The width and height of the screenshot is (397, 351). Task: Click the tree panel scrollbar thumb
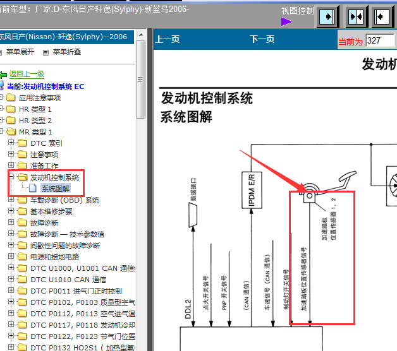(x=141, y=80)
